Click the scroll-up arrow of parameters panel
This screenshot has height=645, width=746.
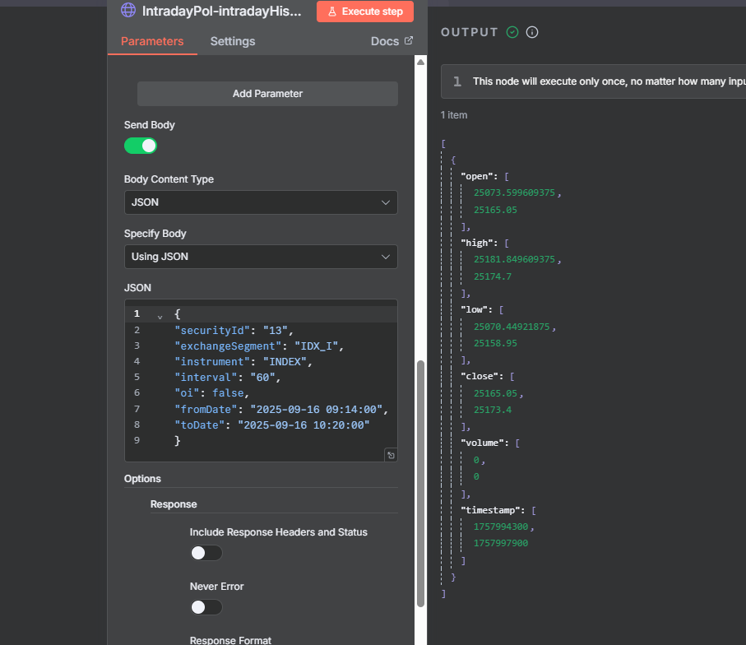coord(421,63)
